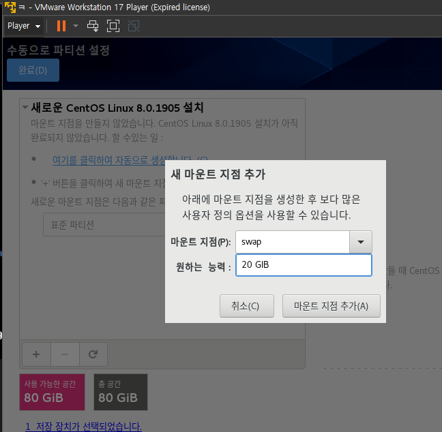Click the minus remove mount point button
This screenshot has height=432, width=442.
65,354
